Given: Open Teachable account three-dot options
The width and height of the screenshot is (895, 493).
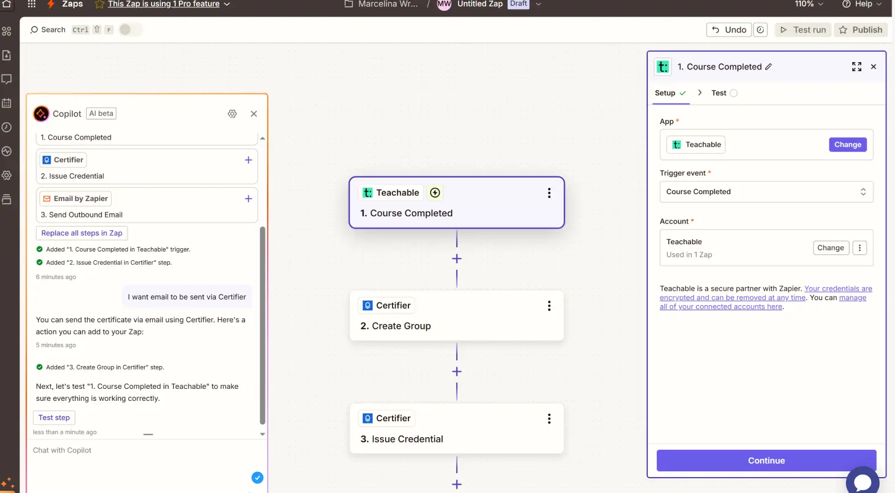Looking at the screenshot, I should coord(860,248).
